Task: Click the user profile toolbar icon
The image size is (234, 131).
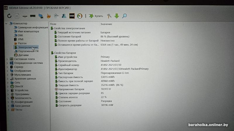Action: pos(64,16)
